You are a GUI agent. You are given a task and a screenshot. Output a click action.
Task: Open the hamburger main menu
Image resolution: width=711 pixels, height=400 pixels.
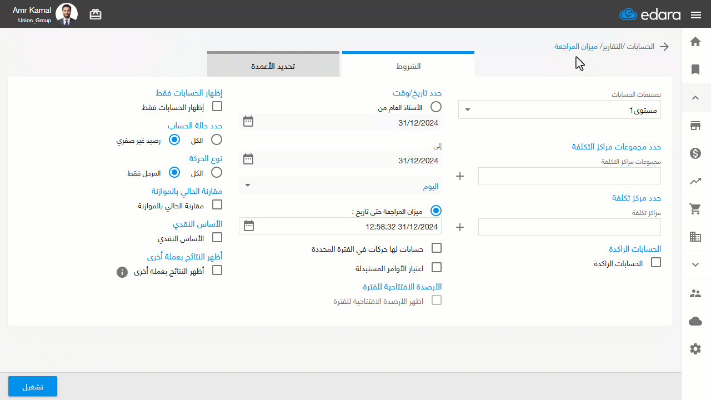pos(696,15)
